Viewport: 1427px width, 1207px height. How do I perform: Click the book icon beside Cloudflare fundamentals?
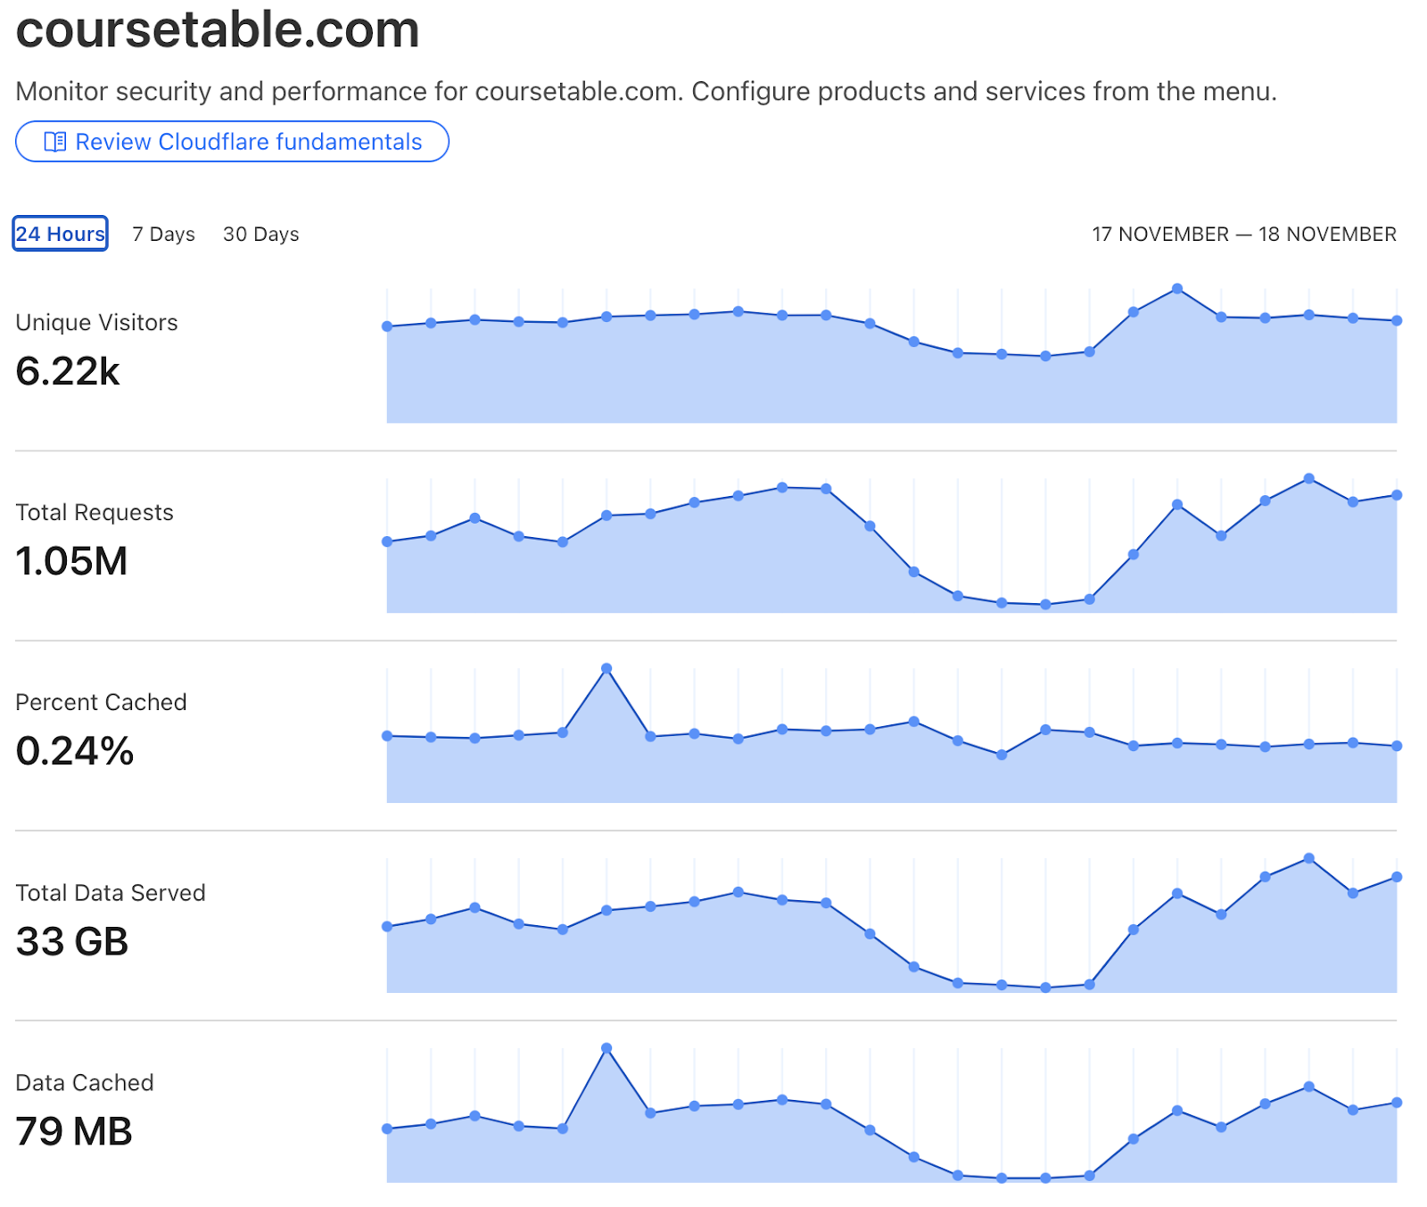[55, 142]
